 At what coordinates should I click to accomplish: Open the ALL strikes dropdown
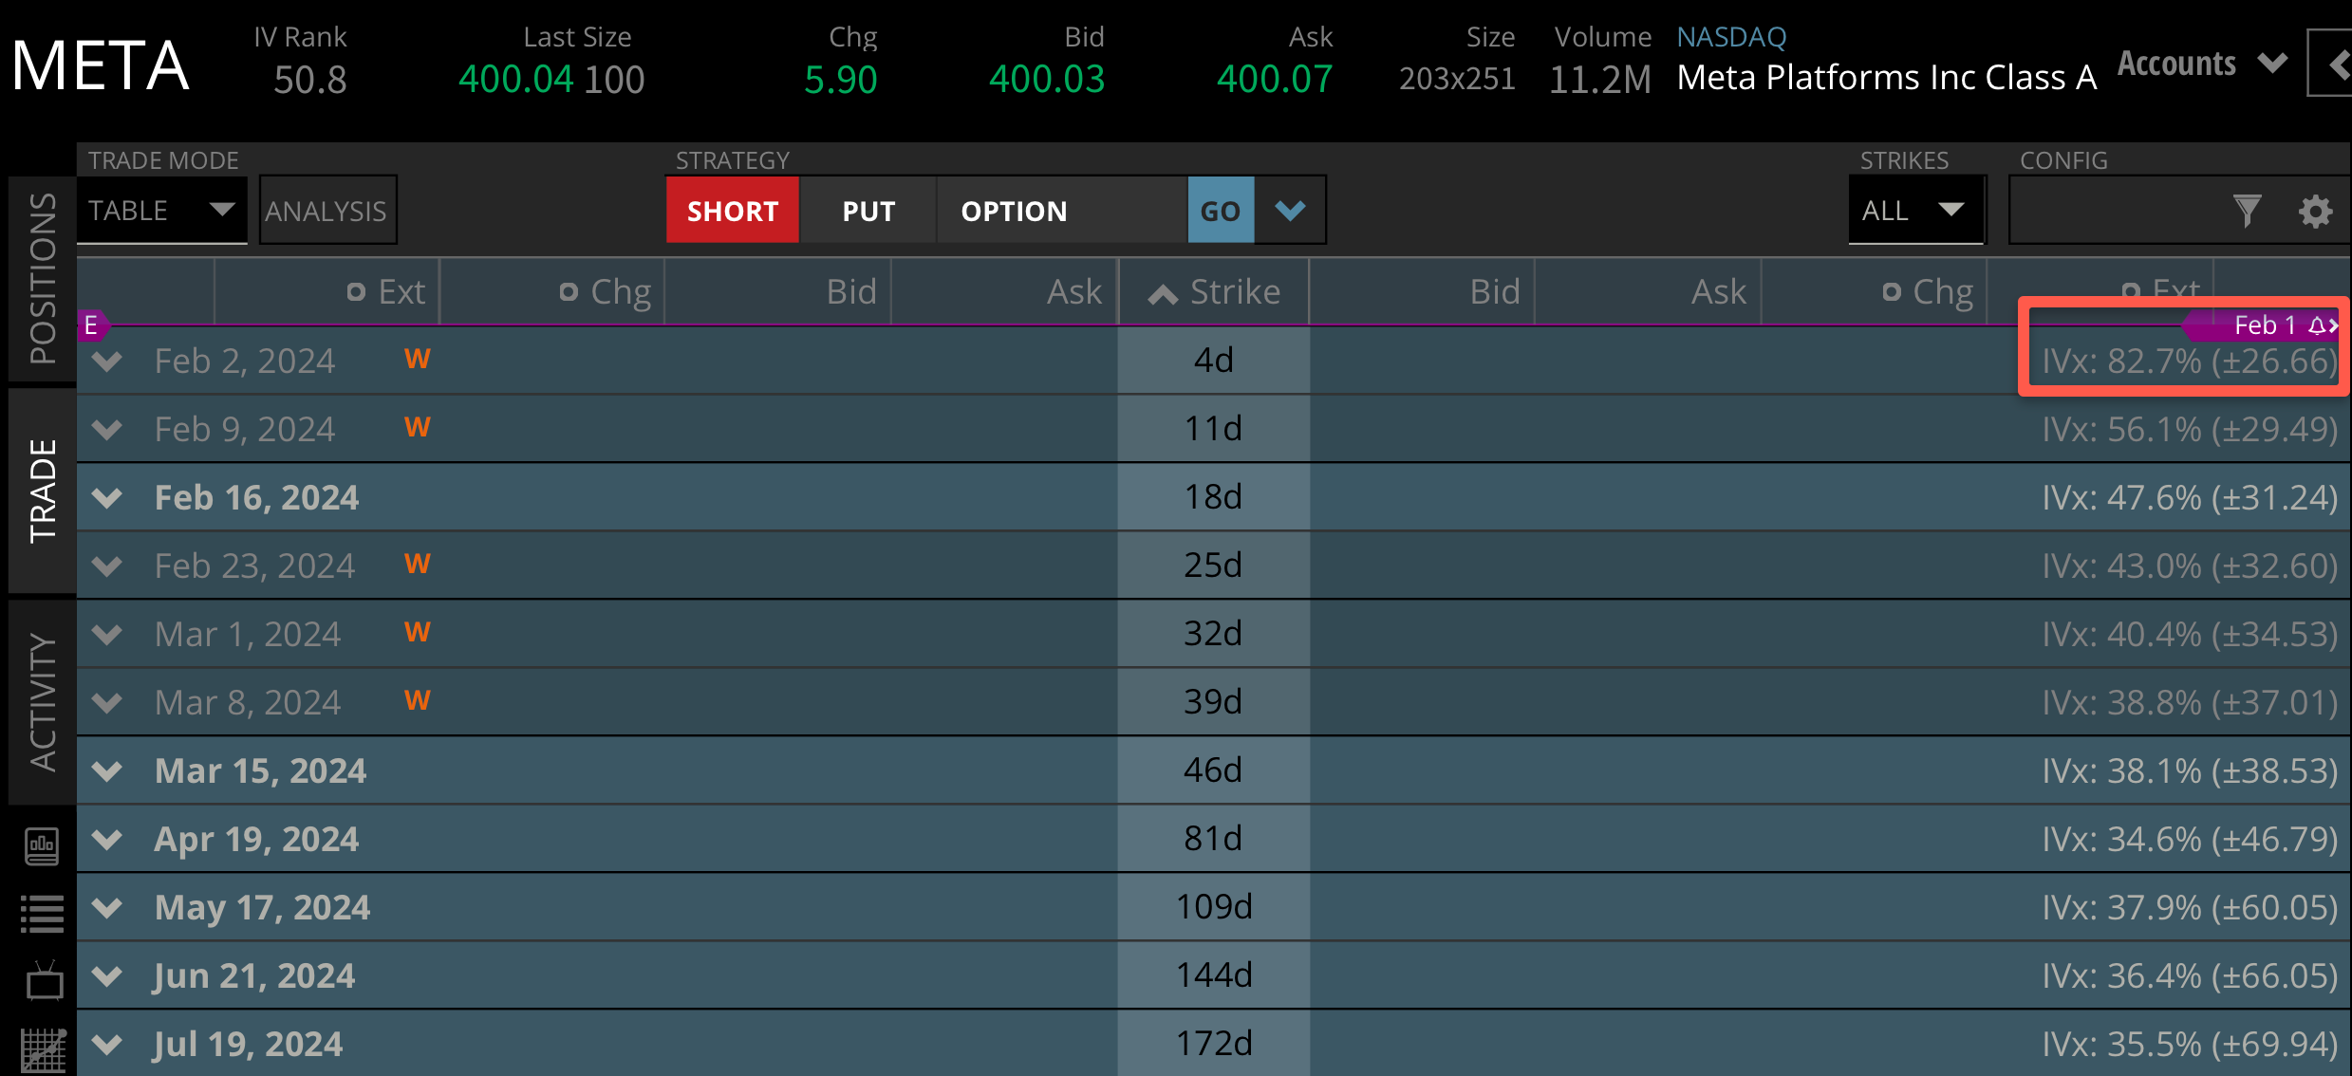coord(1913,210)
